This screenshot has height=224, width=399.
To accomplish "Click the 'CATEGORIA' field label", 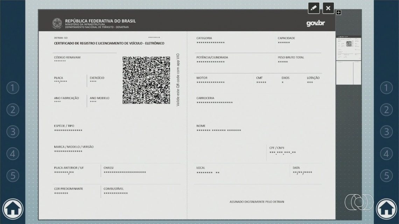I will (x=204, y=38).
